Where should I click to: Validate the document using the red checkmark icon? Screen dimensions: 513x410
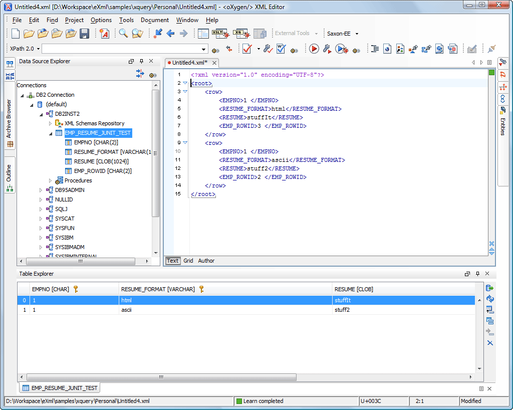pyautogui.click(x=246, y=49)
